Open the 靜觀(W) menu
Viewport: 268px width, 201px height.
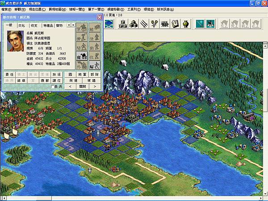coord(20,9)
